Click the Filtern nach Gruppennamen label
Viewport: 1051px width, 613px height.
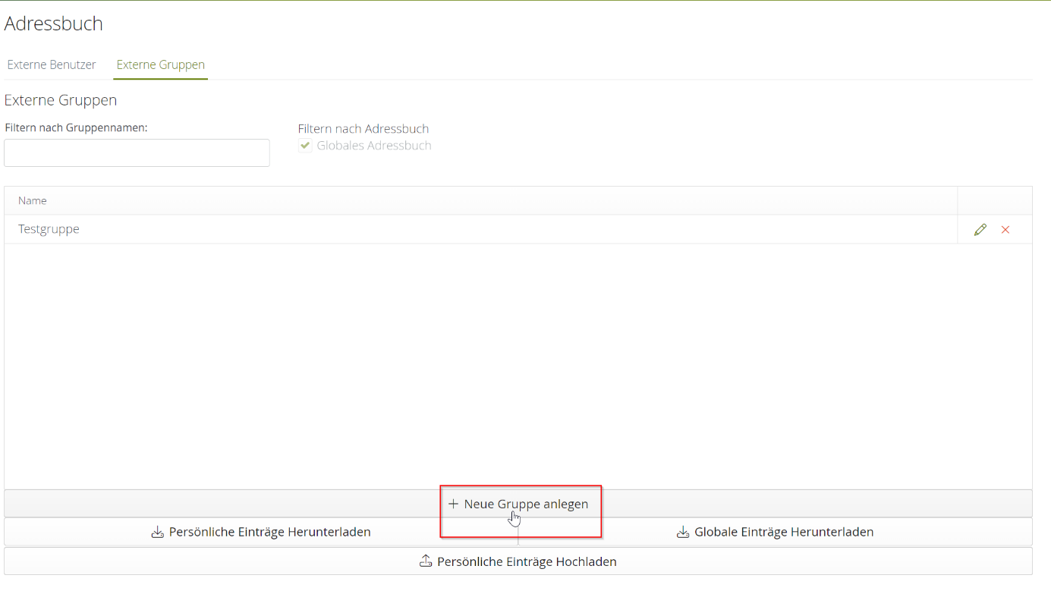pyautogui.click(x=76, y=127)
